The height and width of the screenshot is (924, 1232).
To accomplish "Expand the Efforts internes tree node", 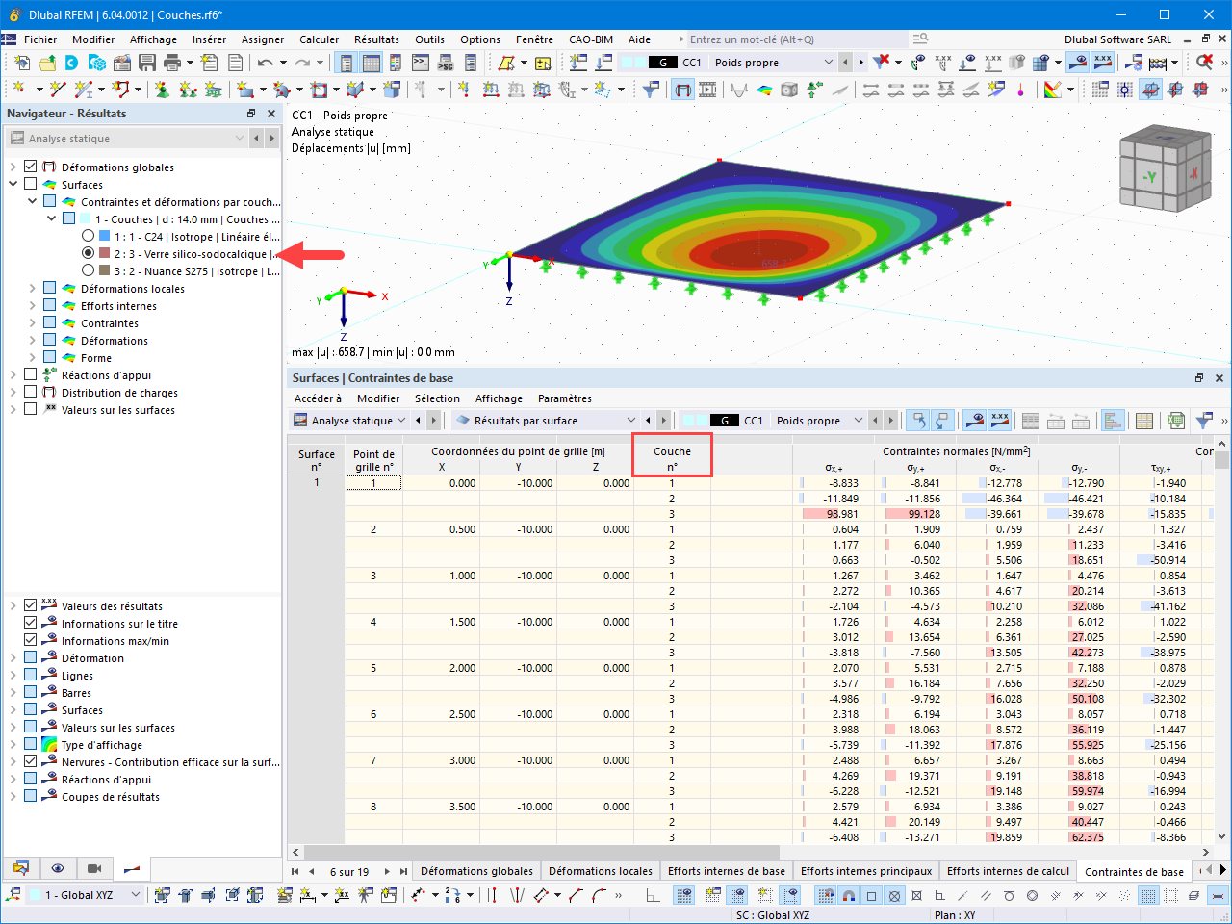I will click(33, 306).
